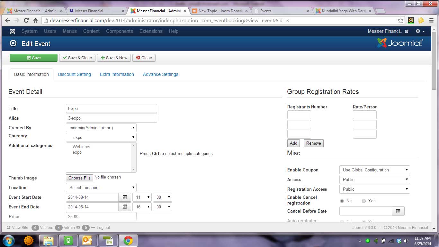Open Chrome's hamburger menu

click(431, 21)
